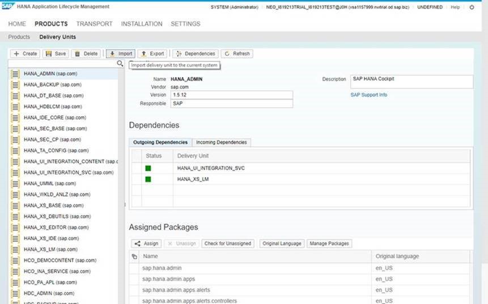Click the HCO_PA_APL delivery unit icon
488x304 pixels.
[15, 282]
